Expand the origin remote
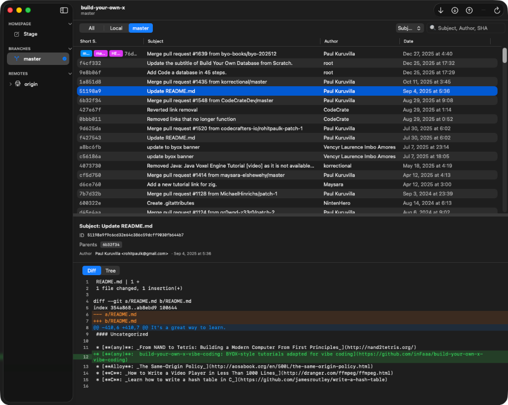The image size is (508, 405). click(11, 84)
